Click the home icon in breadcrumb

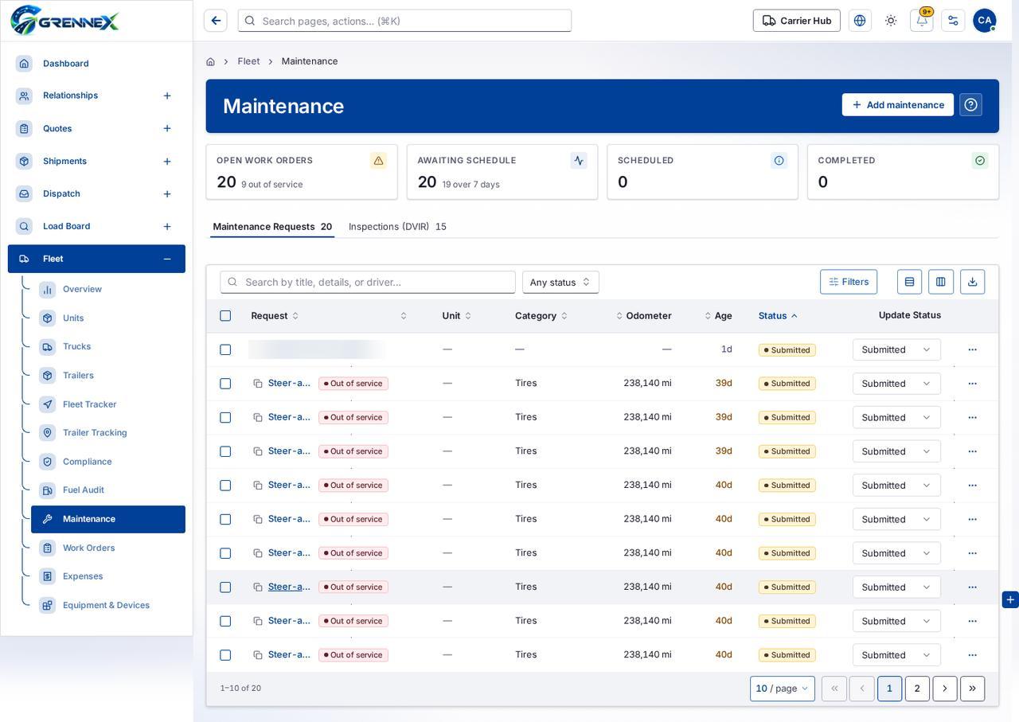210,61
